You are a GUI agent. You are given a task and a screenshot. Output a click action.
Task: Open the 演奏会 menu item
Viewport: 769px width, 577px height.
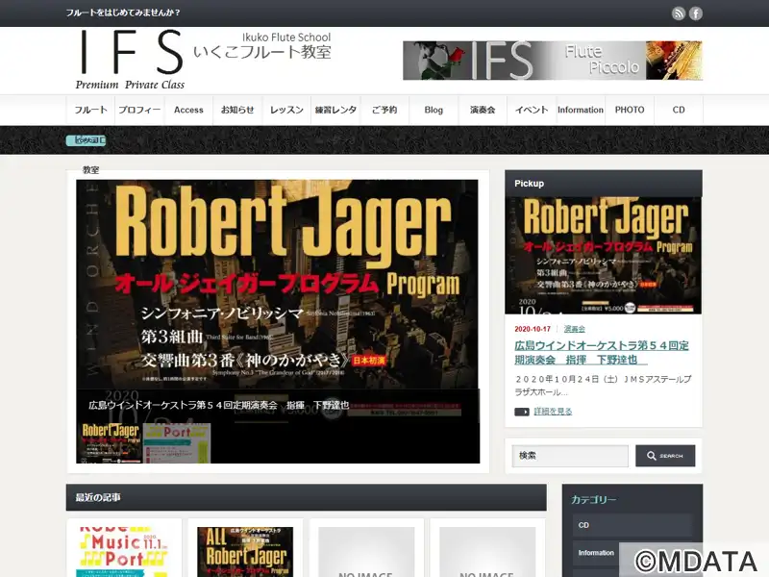(x=483, y=110)
